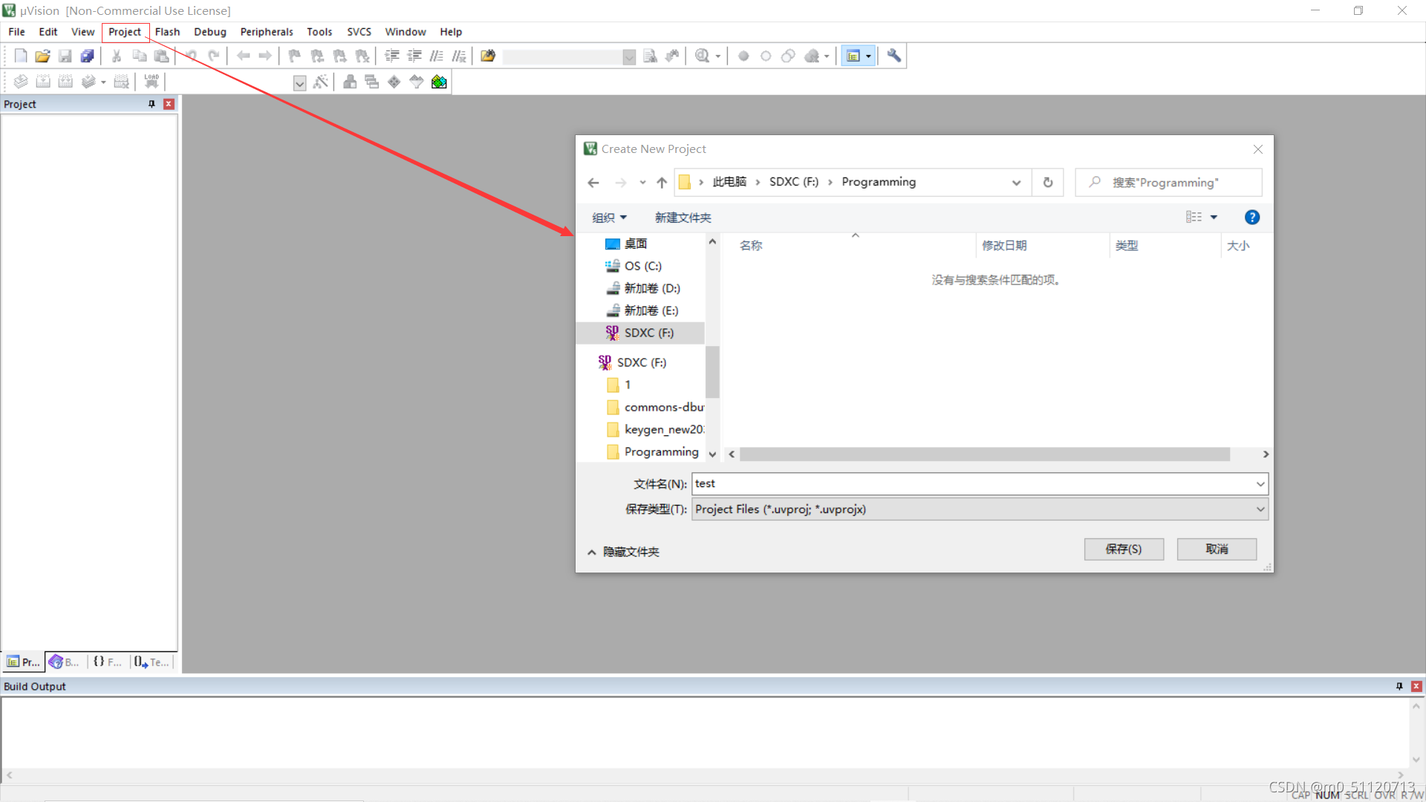Open the Flash menu
Image resolution: width=1426 pixels, height=802 pixels.
click(167, 32)
